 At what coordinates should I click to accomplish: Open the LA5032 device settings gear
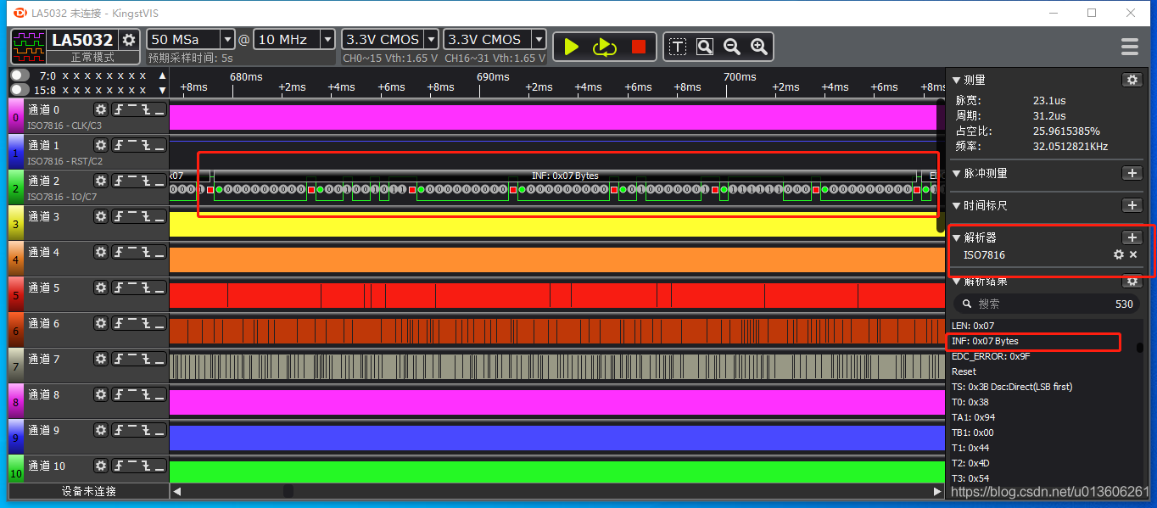coord(129,40)
